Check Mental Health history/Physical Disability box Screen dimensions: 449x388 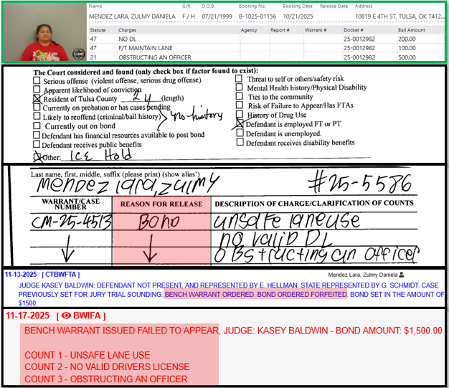coord(239,87)
